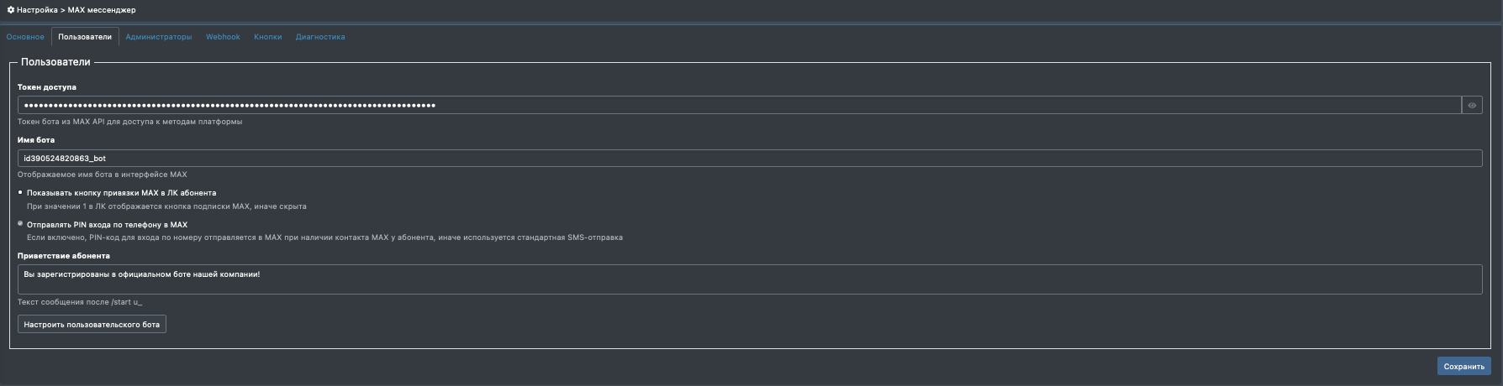Screen dimensions: 1503x386
Task: Click "Настройка" in the breadcrumb
Action: (37, 10)
